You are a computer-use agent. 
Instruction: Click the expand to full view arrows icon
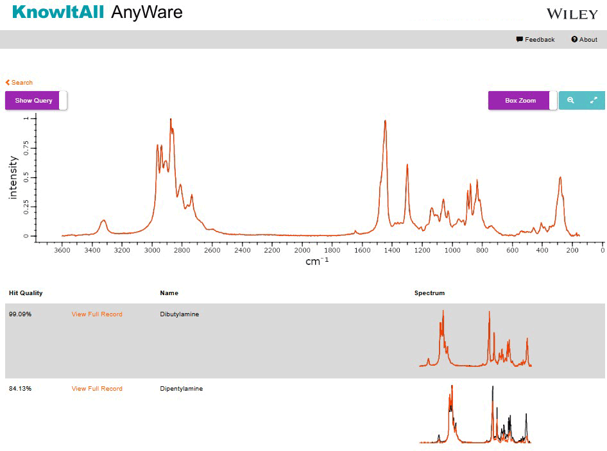(594, 100)
